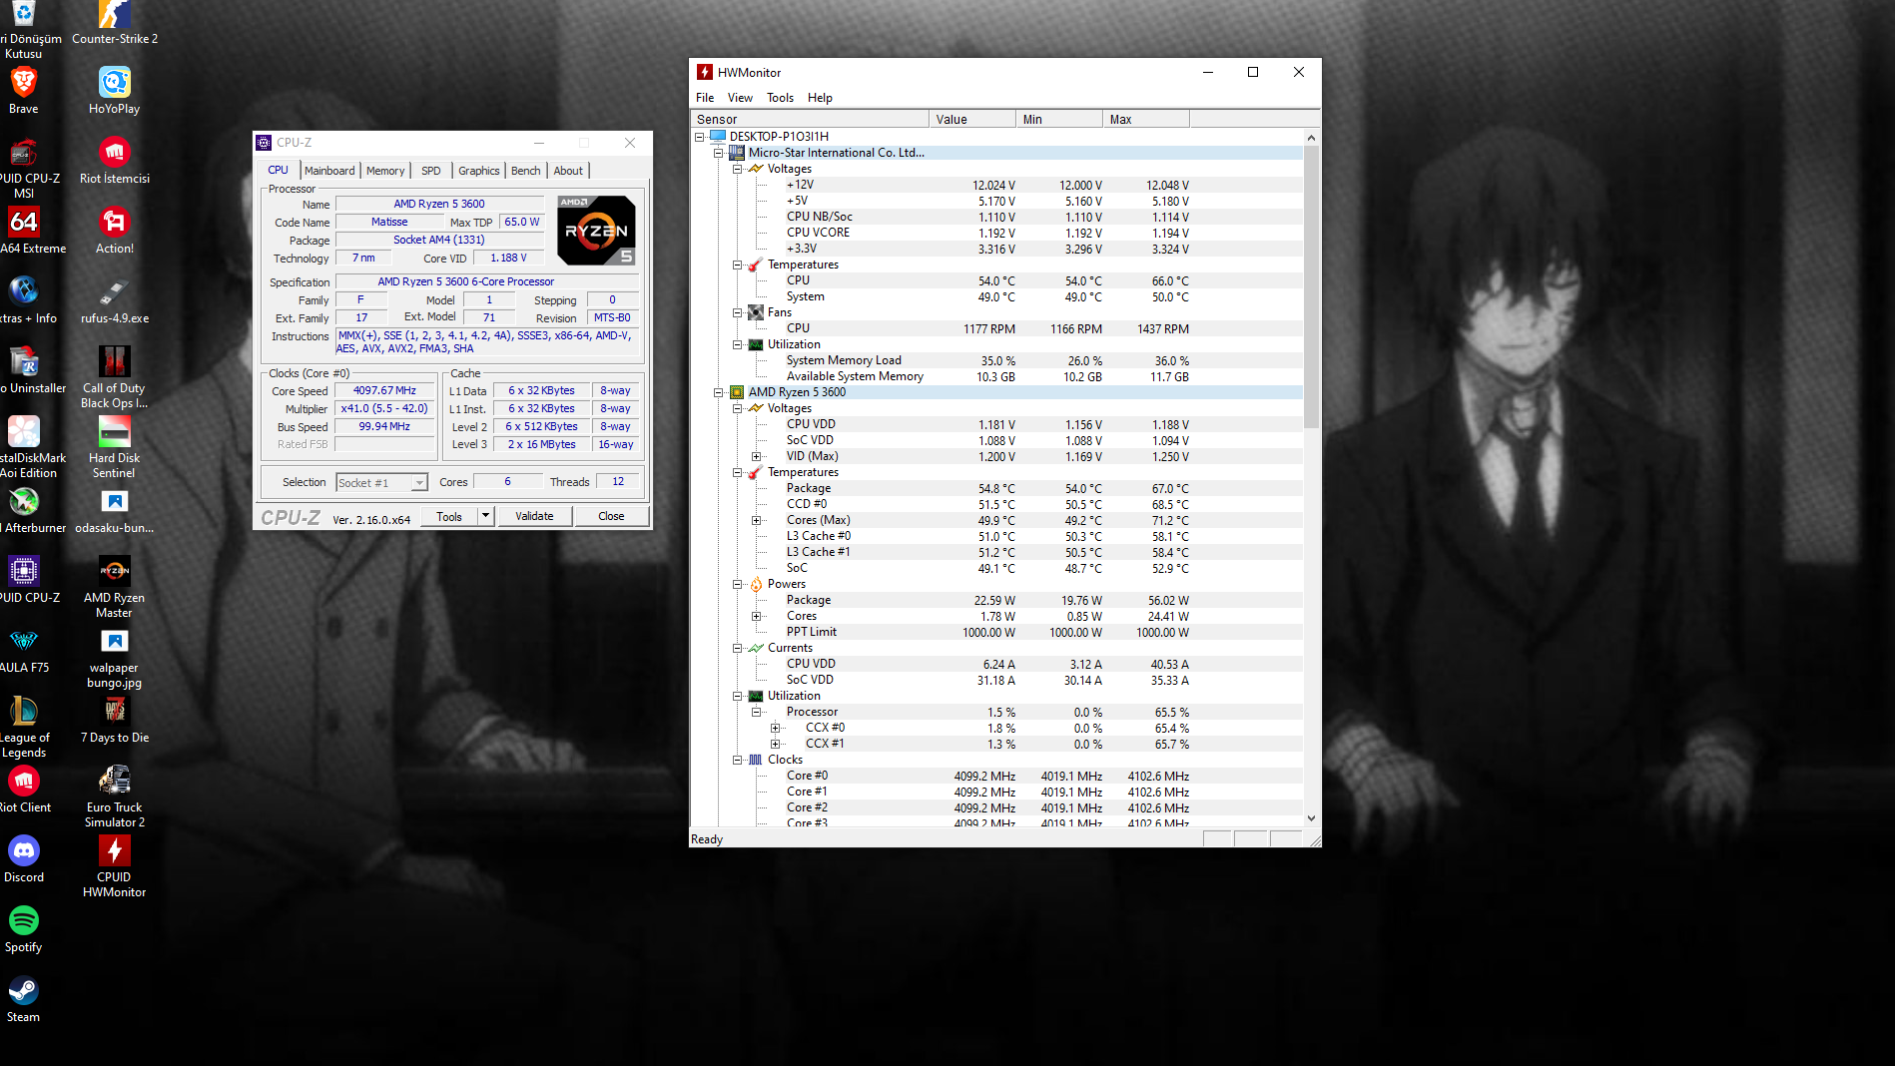The image size is (1895, 1066).
Task: Switch to the Mainboard tab in CPU-Z
Action: pyautogui.click(x=329, y=171)
